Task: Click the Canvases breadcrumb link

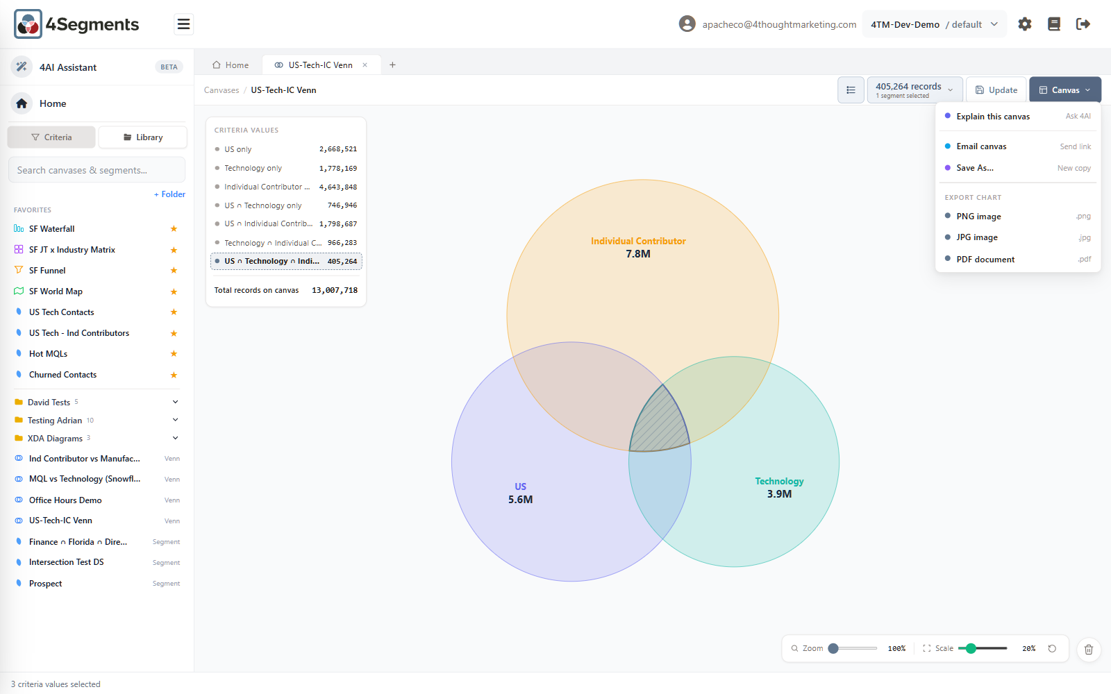Action: 222,90
